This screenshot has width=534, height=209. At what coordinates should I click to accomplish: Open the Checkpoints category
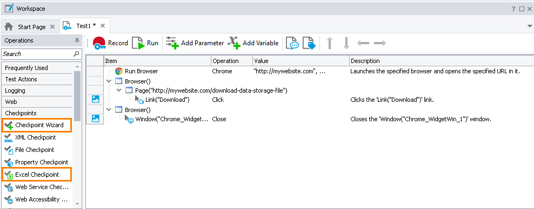pos(37,113)
